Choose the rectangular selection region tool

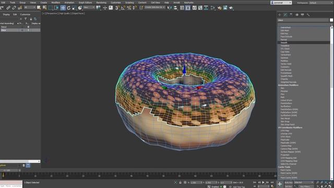pyautogui.click(x=51, y=8)
